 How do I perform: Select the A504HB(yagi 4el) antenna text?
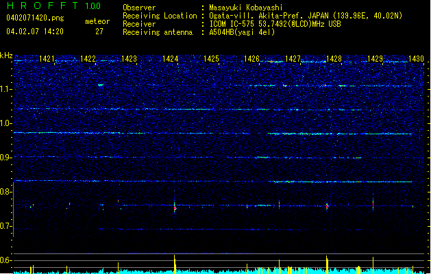(242, 32)
